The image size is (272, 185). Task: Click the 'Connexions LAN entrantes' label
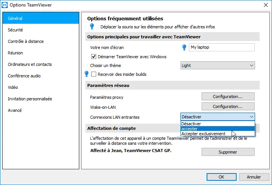pos(115,117)
